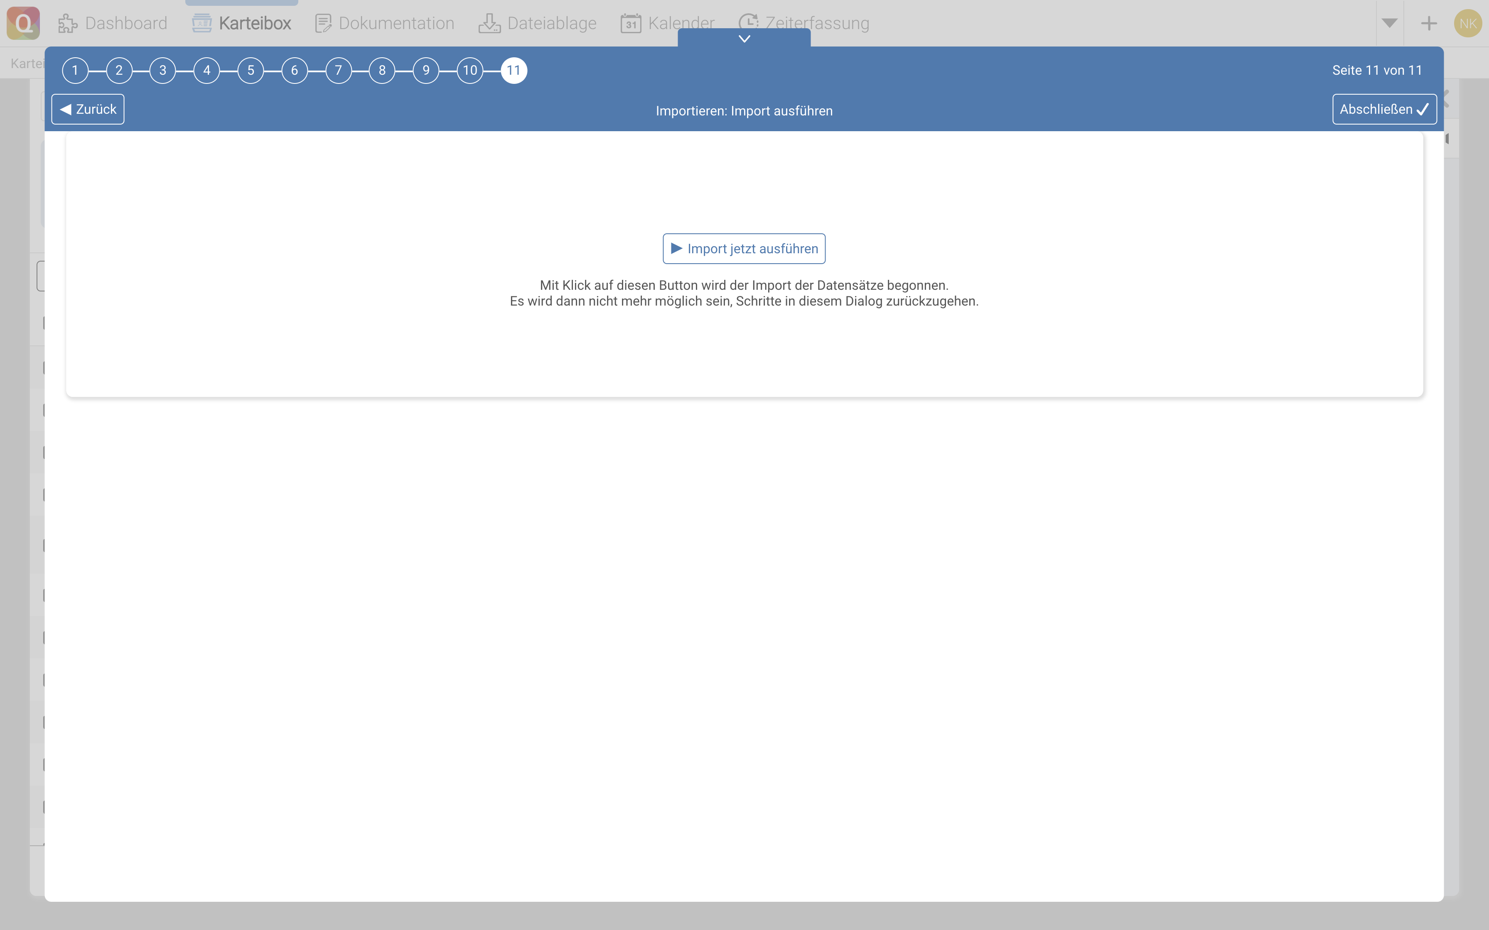Start import with Import jetzt ausführen
The height and width of the screenshot is (930, 1489).
(744, 249)
